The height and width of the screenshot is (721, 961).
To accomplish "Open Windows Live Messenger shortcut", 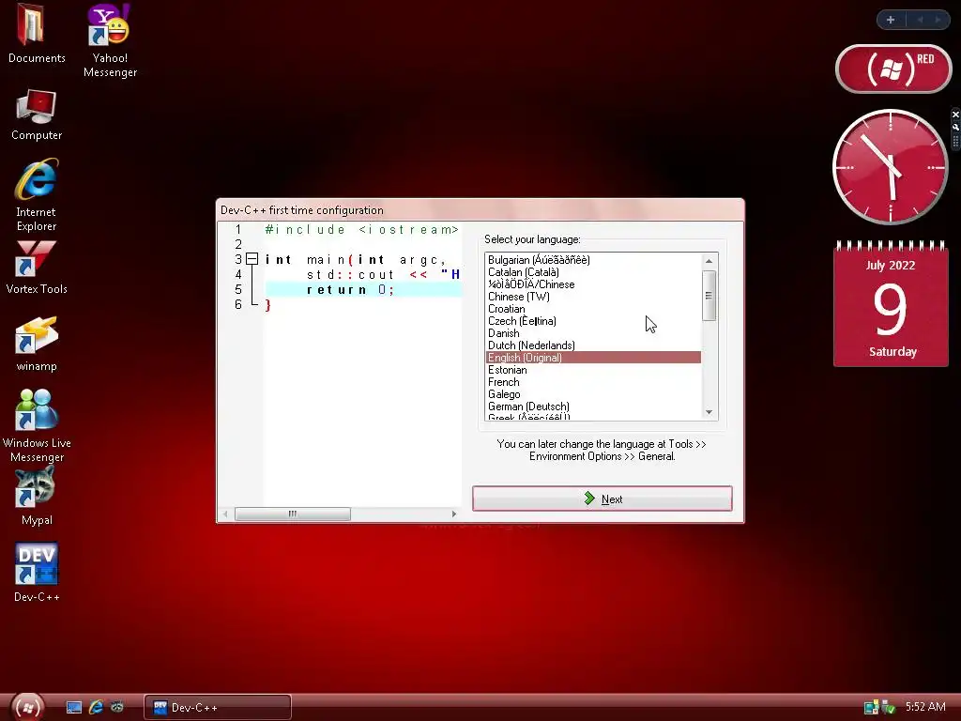I will click(x=37, y=425).
